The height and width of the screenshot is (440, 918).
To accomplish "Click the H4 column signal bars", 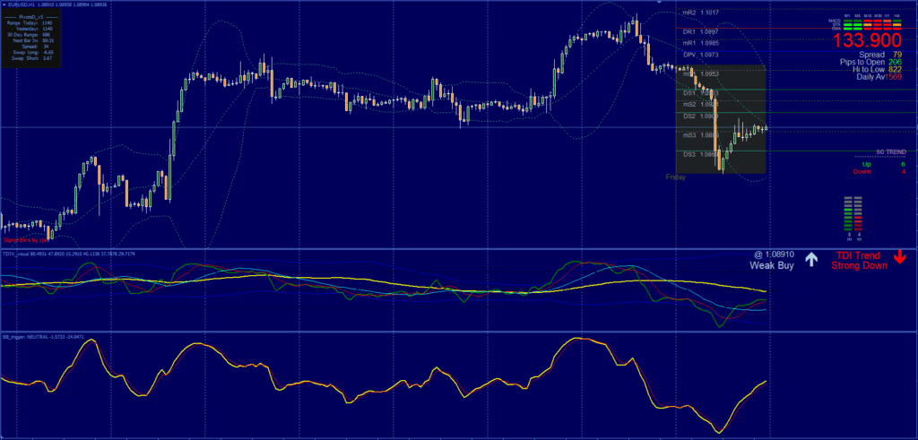I will [x=896, y=22].
